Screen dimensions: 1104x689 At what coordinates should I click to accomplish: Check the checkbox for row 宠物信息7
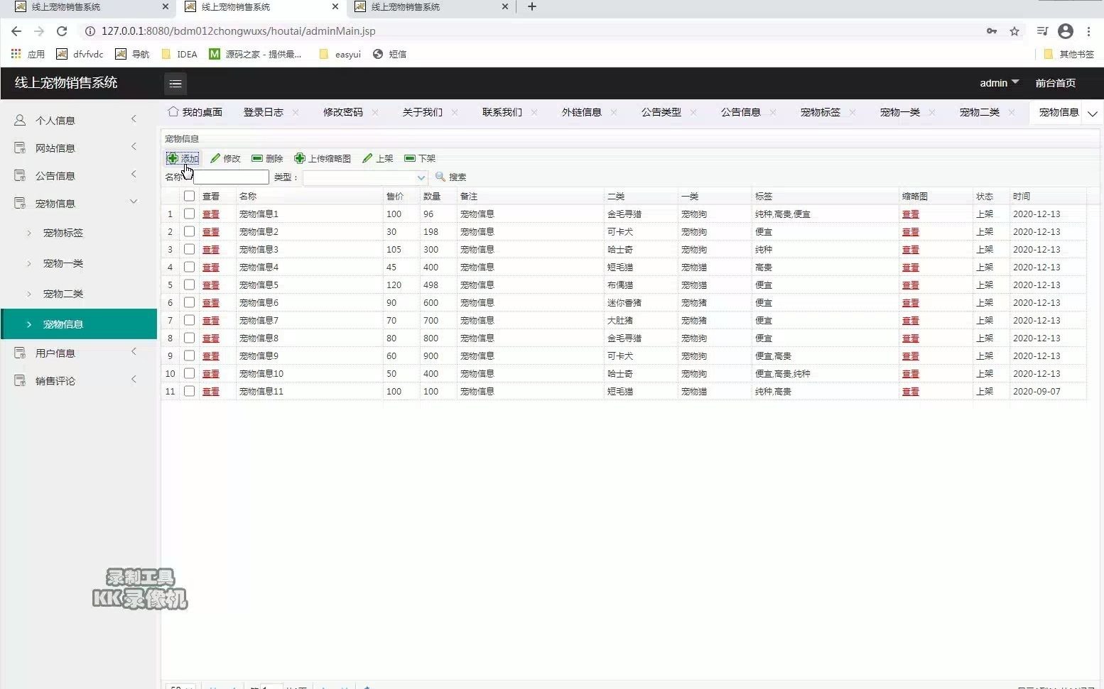tap(189, 320)
